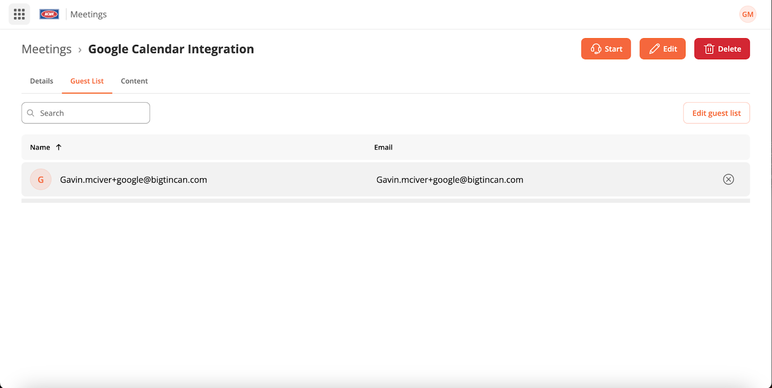Open the app launcher grid icon
The height and width of the screenshot is (388, 772).
tap(19, 14)
